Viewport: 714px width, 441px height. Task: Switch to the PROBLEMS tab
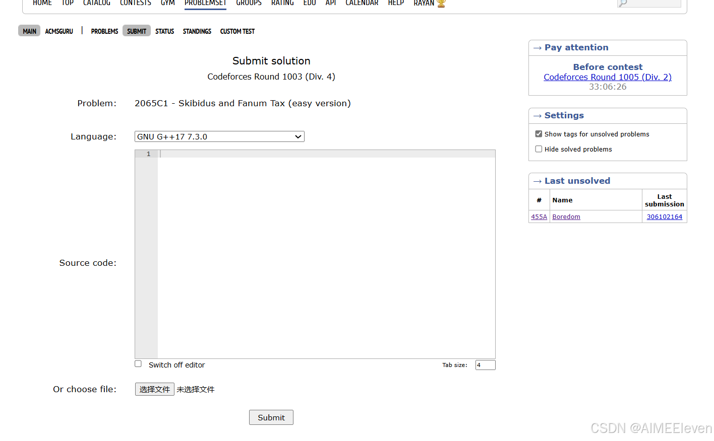click(x=104, y=31)
